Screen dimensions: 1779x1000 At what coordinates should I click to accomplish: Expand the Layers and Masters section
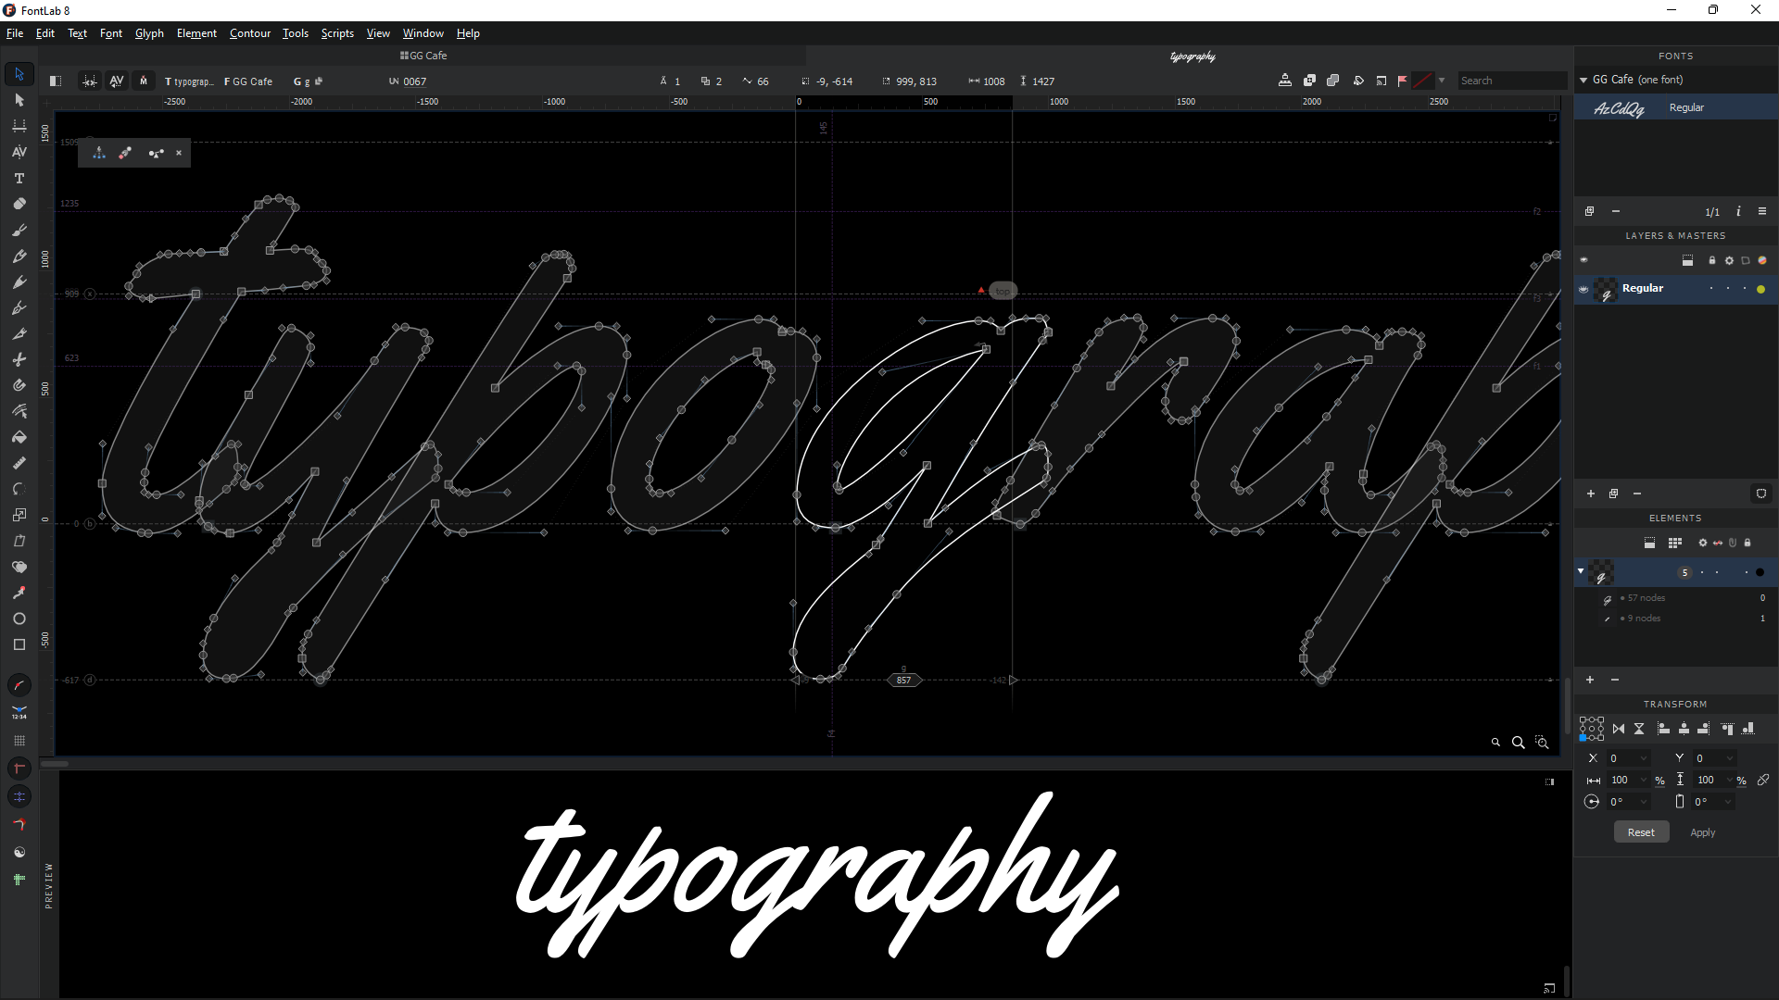pyautogui.click(x=1674, y=234)
